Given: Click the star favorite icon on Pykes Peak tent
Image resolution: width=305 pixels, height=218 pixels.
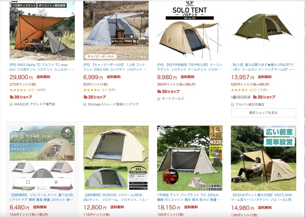Looking at the screenshot, I should click(x=56, y=182).
